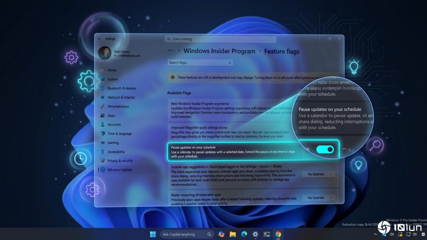
Task: Click the magnifier icon in Search flags
Action: tap(230, 63)
